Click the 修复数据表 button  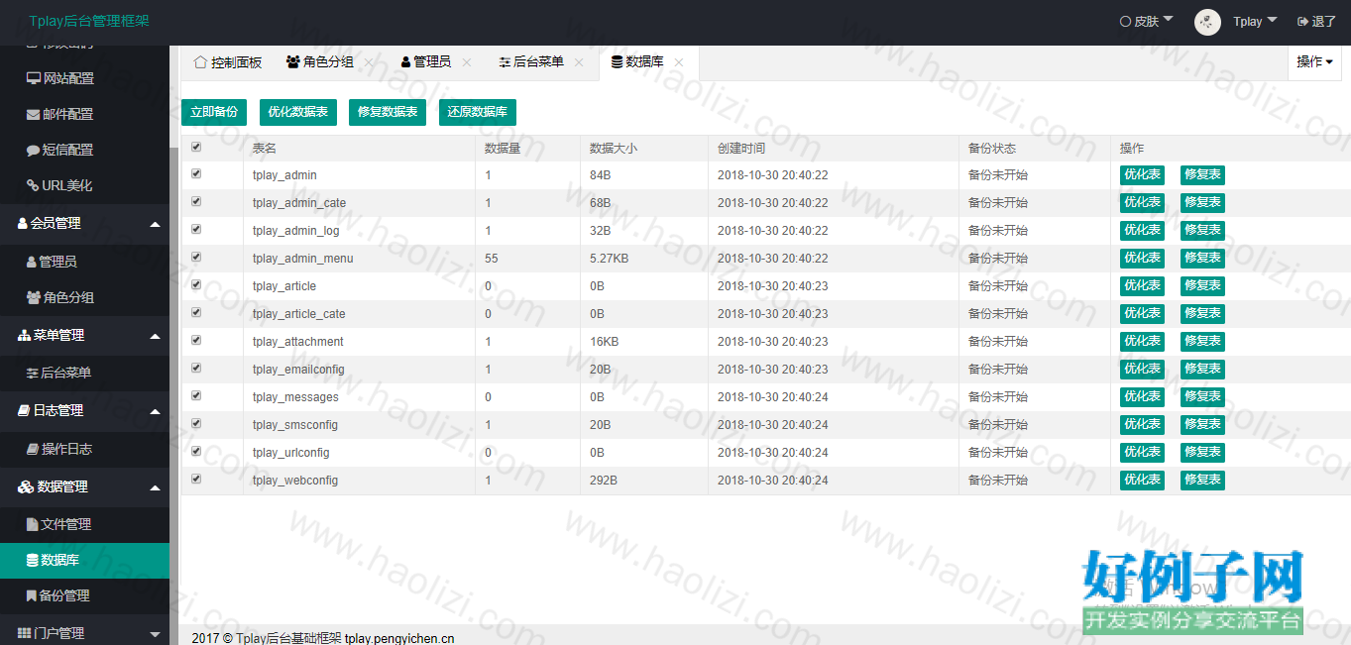pos(388,112)
